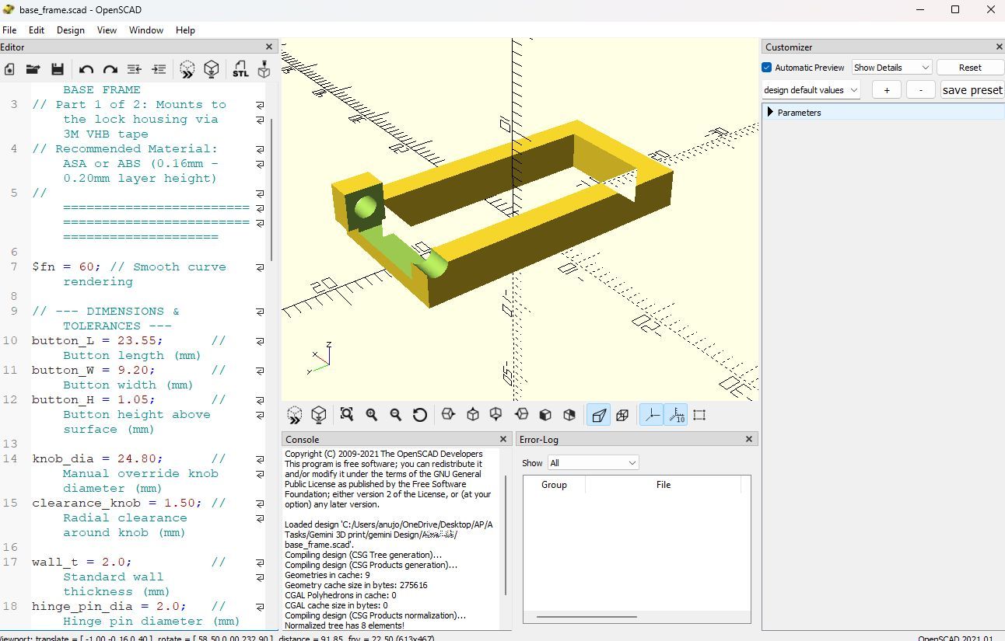Toggle Show Edges in the viewport toolbar
This screenshot has height=641, width=1005.
699,415
